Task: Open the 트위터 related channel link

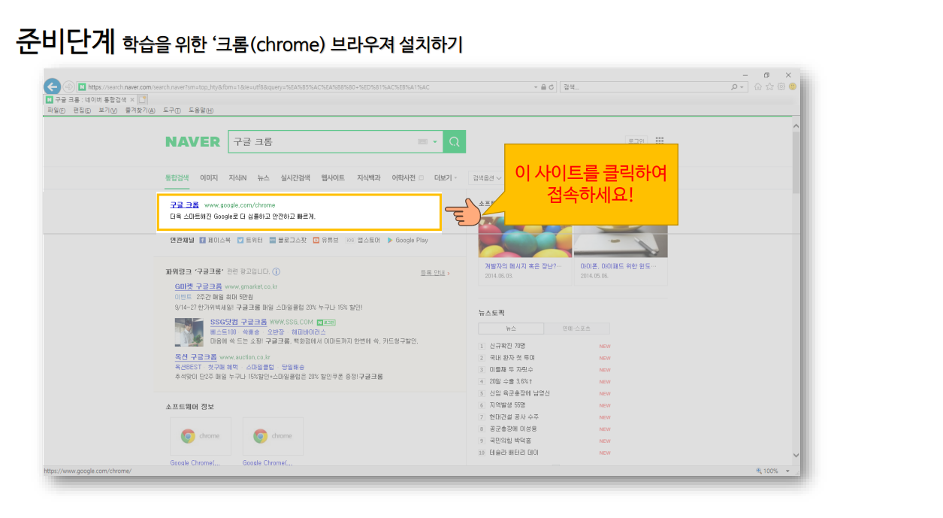Action: pyautogui.click(x=249, y=241)
